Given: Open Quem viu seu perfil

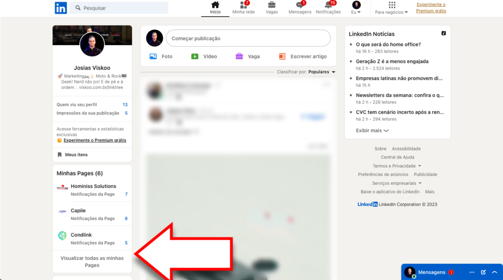Looking at the screenshot, I should 92,105.
